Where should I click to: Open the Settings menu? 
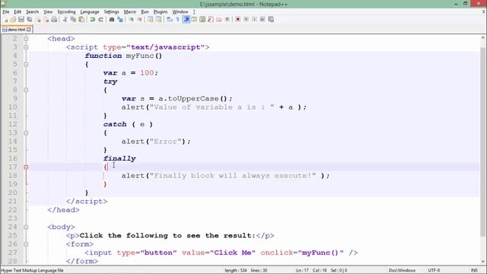tap(111, 12)
